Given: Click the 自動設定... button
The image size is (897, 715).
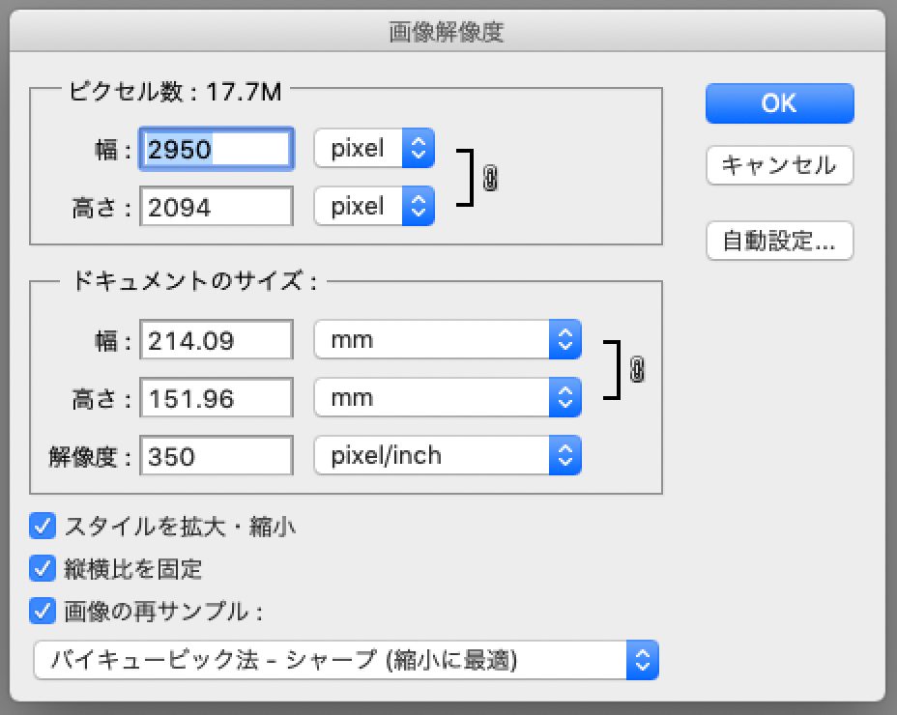Looking at the screenshot, I should [x=779, y=242].
